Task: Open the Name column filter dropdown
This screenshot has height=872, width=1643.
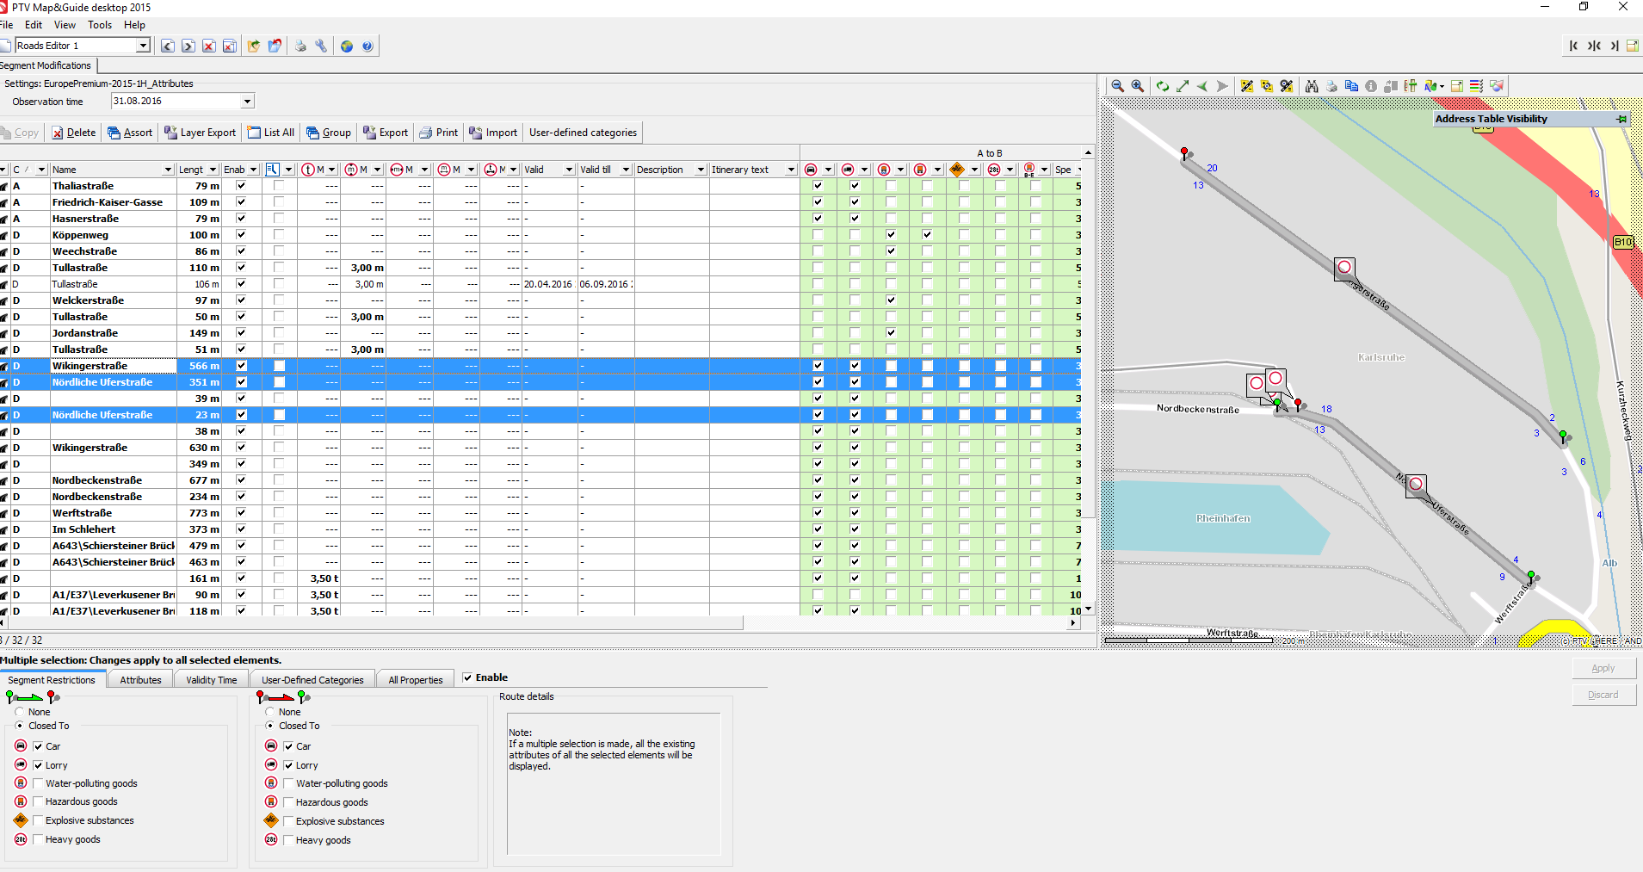Action: (168, 170)
